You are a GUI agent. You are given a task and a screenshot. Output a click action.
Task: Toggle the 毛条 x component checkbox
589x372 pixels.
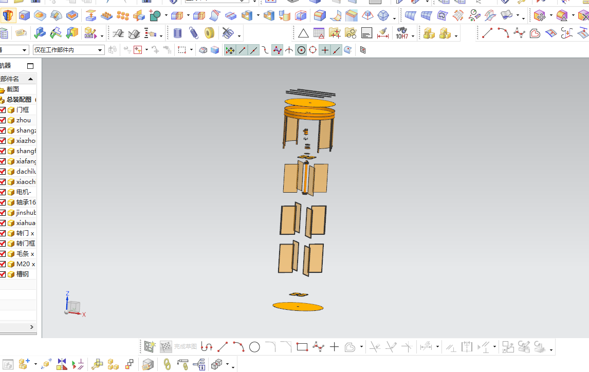point(3,254)
